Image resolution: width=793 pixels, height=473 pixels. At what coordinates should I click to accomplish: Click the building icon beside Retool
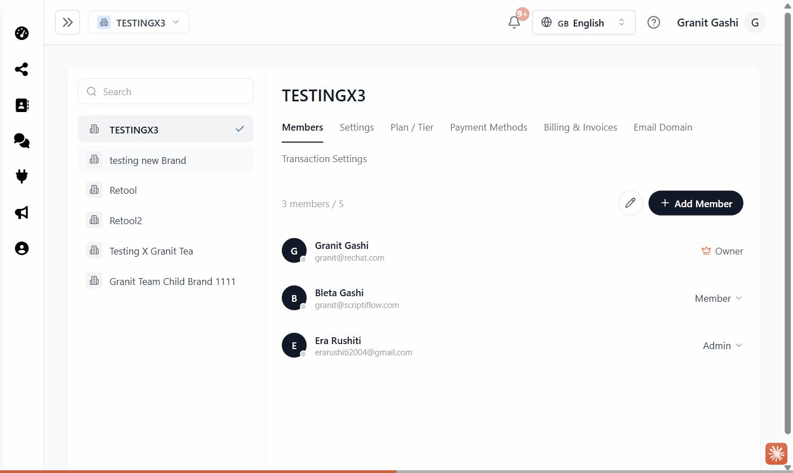tap(94, 190)
